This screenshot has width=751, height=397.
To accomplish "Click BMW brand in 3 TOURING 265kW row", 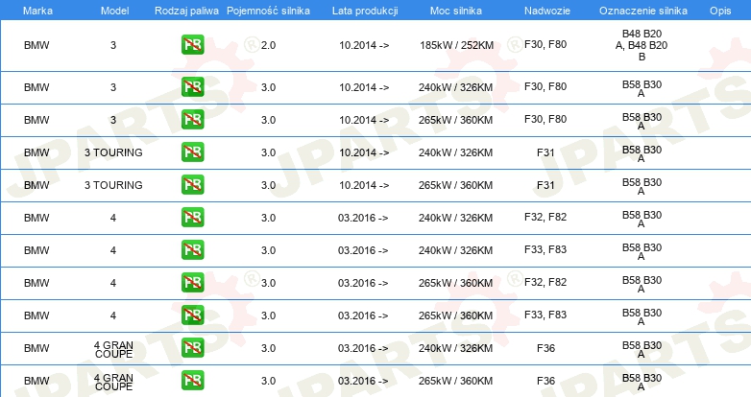I will click(36, 185).
